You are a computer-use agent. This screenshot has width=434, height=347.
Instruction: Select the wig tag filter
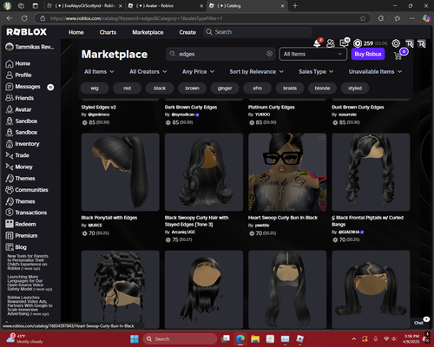point(95,88)
